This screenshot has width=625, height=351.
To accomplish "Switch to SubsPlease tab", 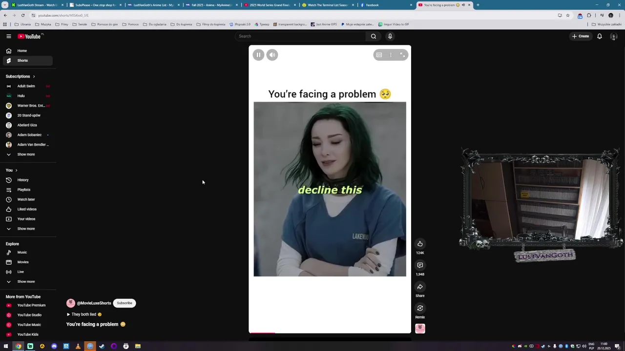I will (x=95, y=5).
